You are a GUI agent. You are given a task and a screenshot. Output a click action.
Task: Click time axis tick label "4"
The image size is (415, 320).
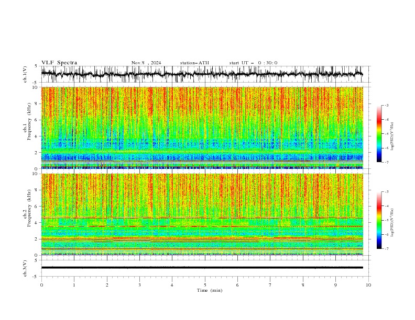172,285
